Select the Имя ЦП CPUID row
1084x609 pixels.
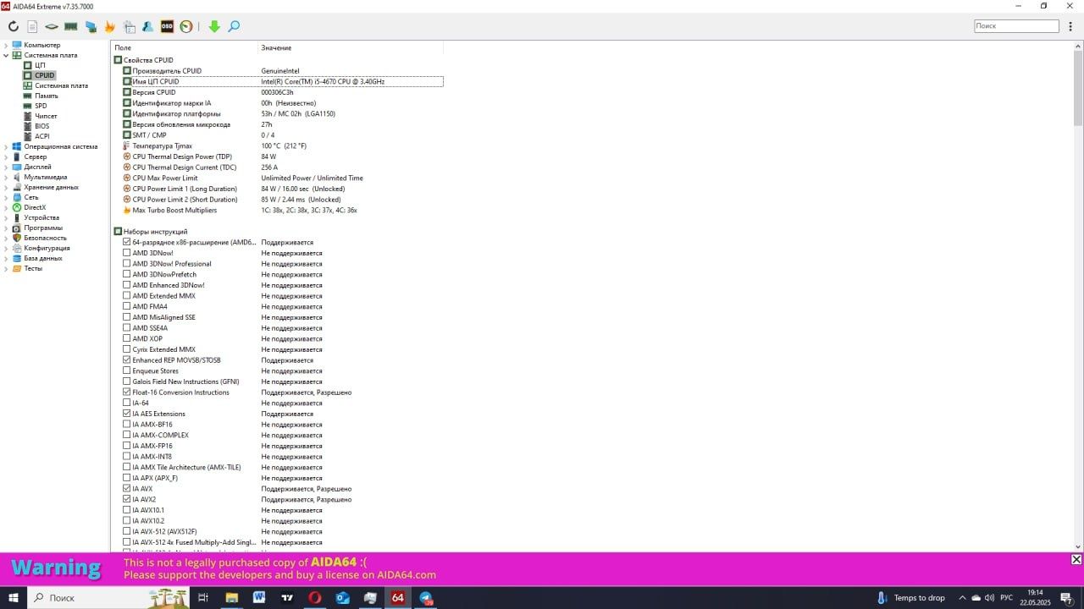282,81
